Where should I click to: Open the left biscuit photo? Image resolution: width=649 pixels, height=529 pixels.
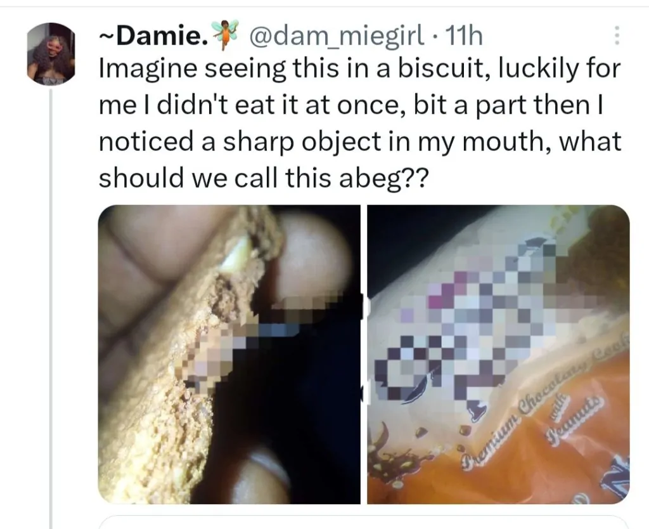[228, 354]
